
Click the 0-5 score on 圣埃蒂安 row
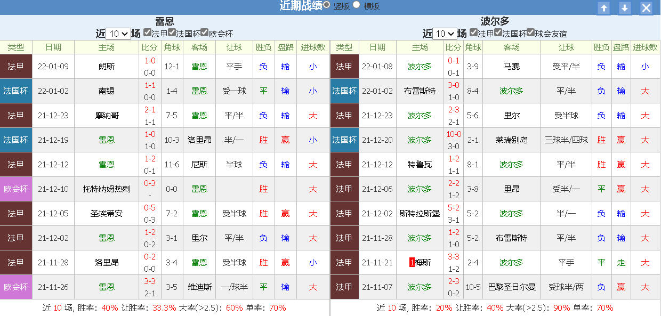point(150,208)
